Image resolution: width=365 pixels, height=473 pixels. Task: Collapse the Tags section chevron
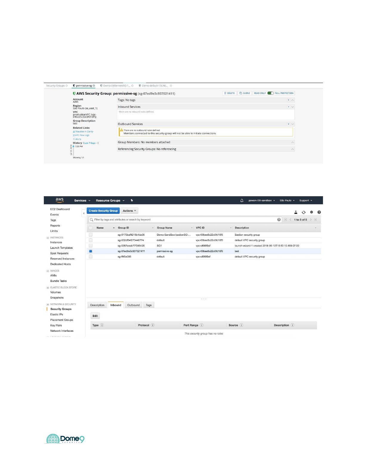293,100
